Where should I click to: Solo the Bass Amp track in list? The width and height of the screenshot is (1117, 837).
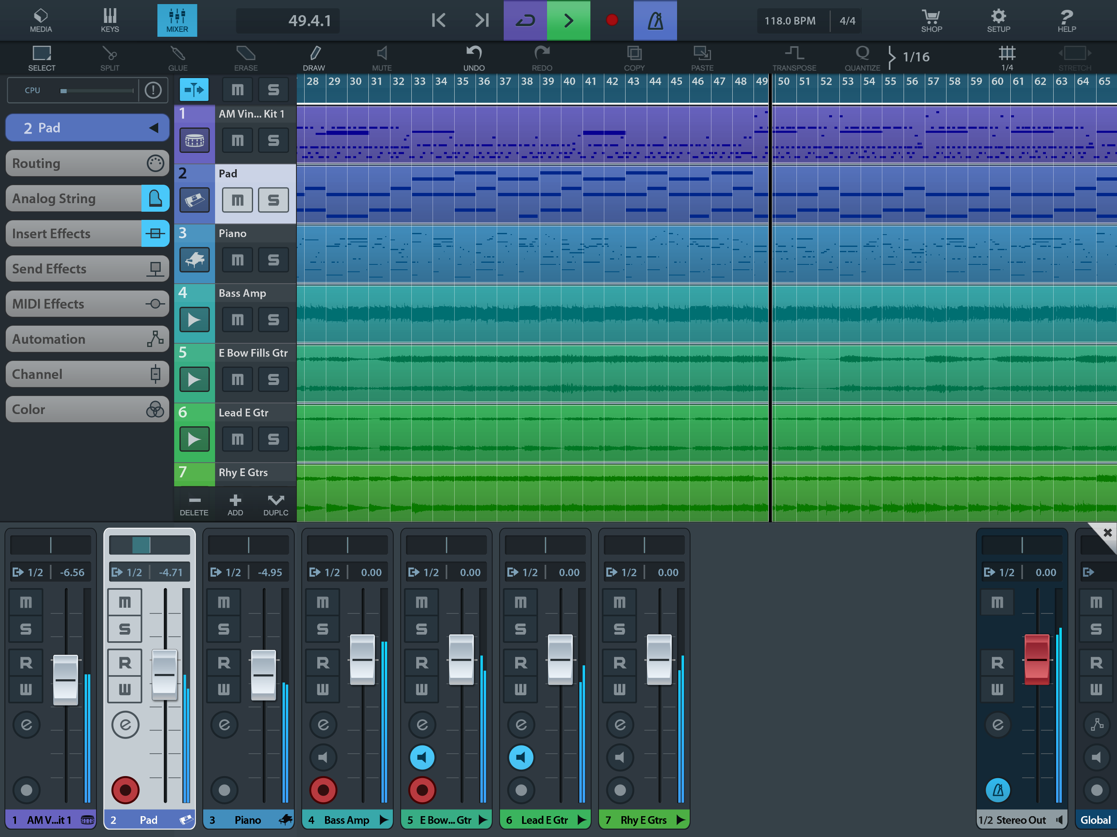[273, 320]
